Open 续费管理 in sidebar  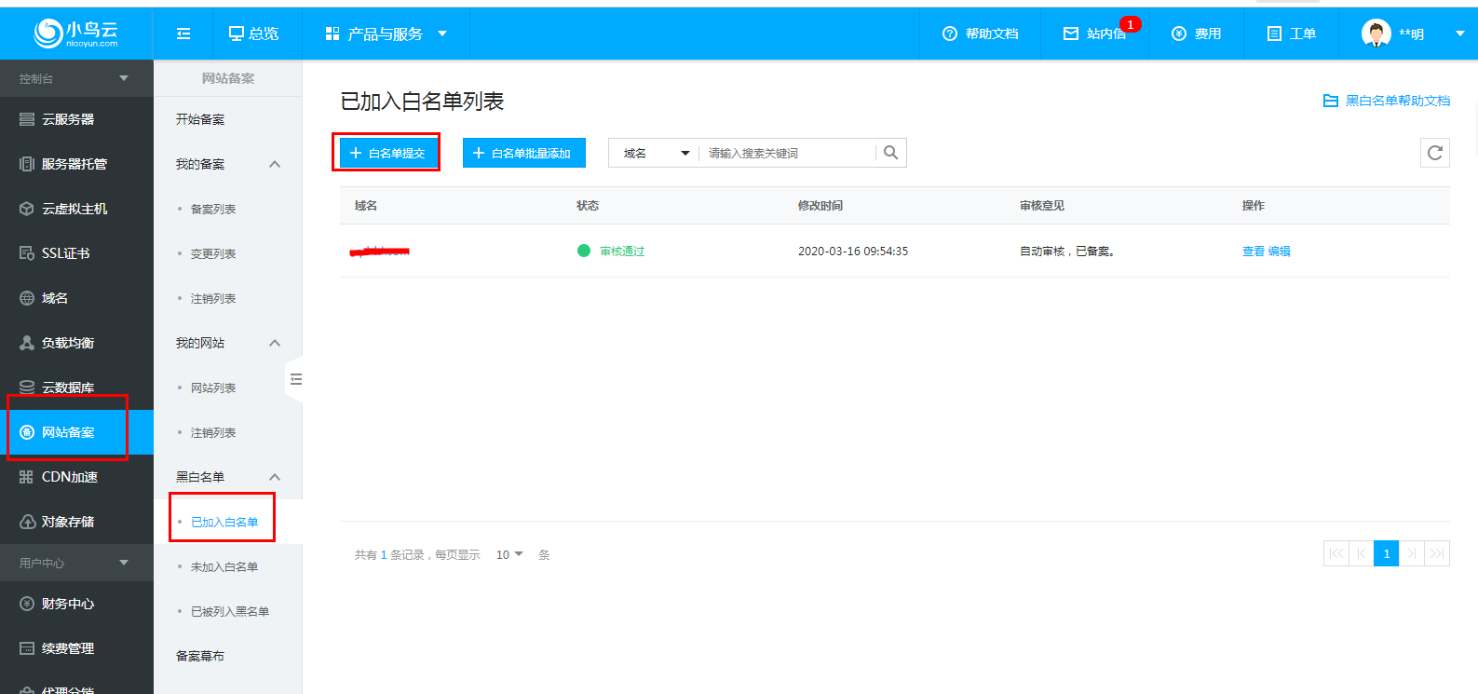click(x=76, y=648)
